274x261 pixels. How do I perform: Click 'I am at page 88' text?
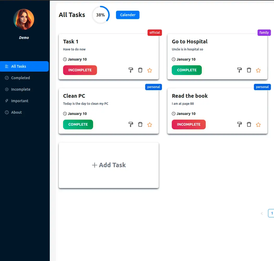(x=183, y=103)
